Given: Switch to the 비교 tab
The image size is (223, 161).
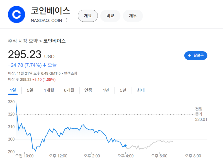Looking at the screenshot, I should (x=110, y=16).
